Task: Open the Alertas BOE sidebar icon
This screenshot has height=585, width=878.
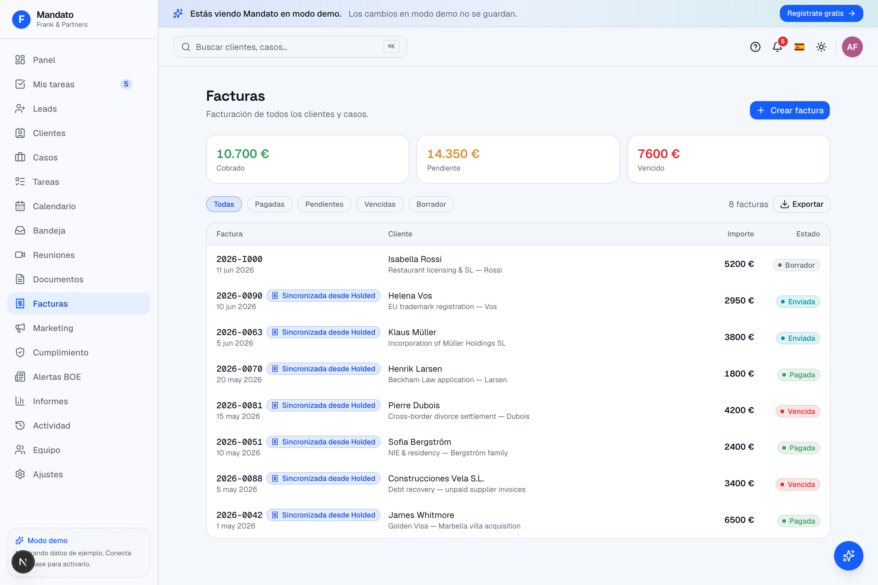Action: 20,377
